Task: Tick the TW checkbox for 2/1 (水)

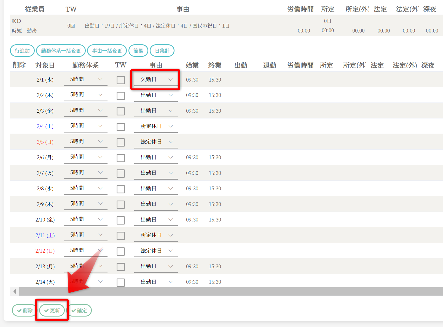Action: click(121, 80)
